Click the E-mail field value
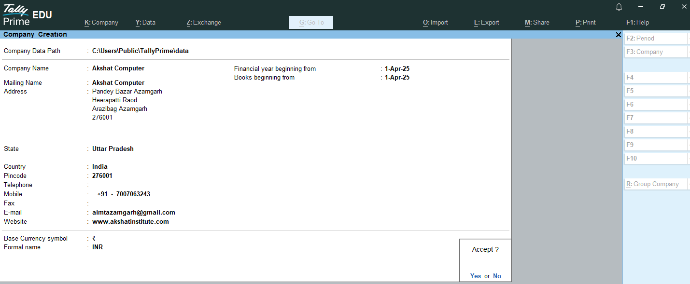The width and height of the screenshot is (690, 284). click(x=134, y=213)
